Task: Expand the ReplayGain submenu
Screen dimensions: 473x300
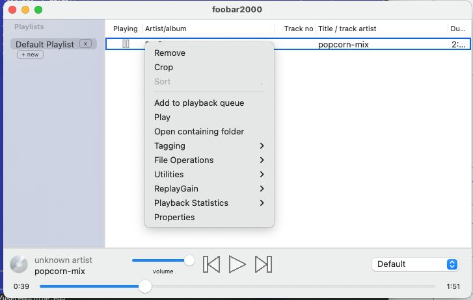Action: click(209, 188)
